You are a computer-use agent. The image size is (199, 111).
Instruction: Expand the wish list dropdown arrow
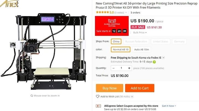point(132,97)
